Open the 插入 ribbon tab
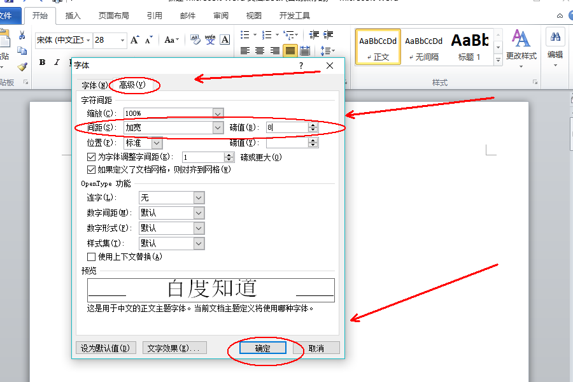The image size is (573, 382). [x=73, y=16]
